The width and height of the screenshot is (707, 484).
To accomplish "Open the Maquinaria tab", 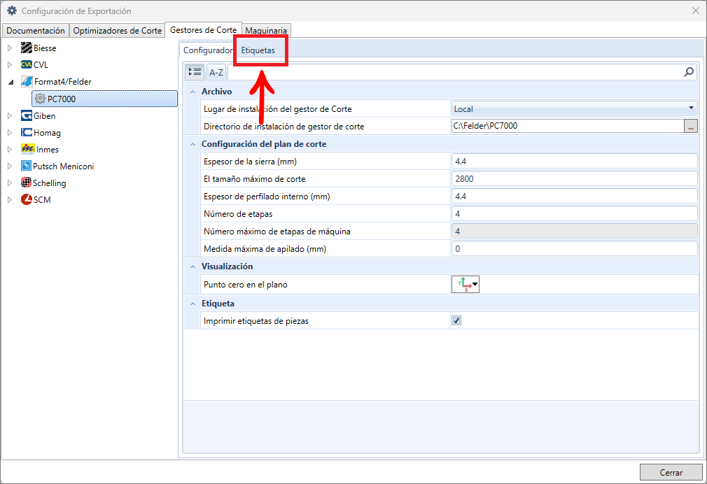I will click(x=266, y=30).
